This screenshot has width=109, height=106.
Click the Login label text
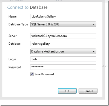tap(12, 59)
